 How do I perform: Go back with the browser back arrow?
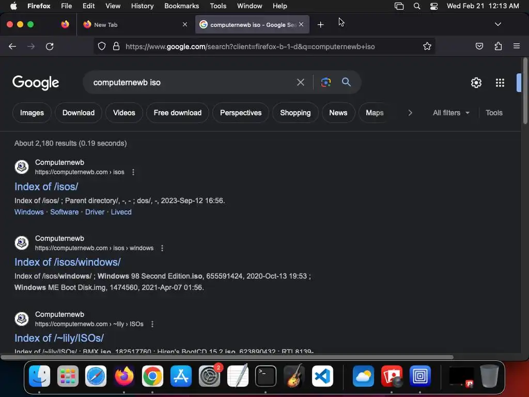click(12, 46)
